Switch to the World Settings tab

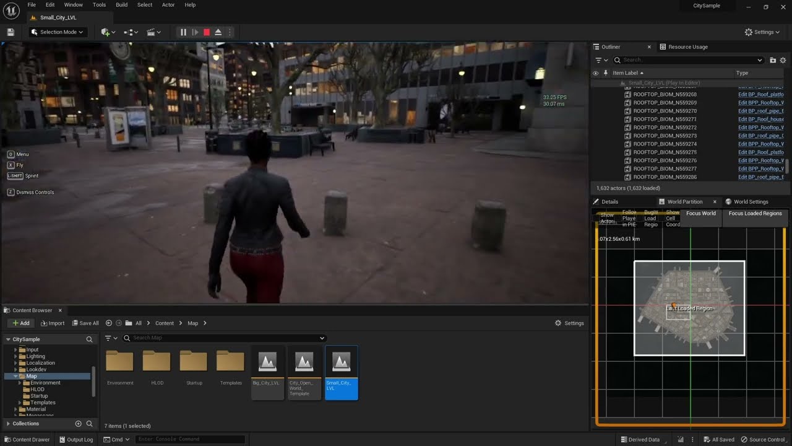click(x=747, y=202)
